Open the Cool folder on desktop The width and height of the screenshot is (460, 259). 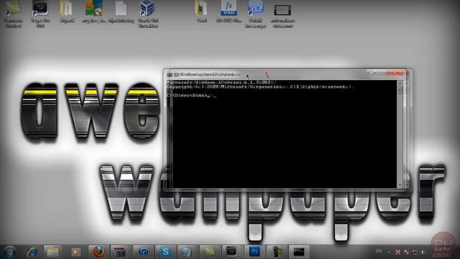click(201, 12)
